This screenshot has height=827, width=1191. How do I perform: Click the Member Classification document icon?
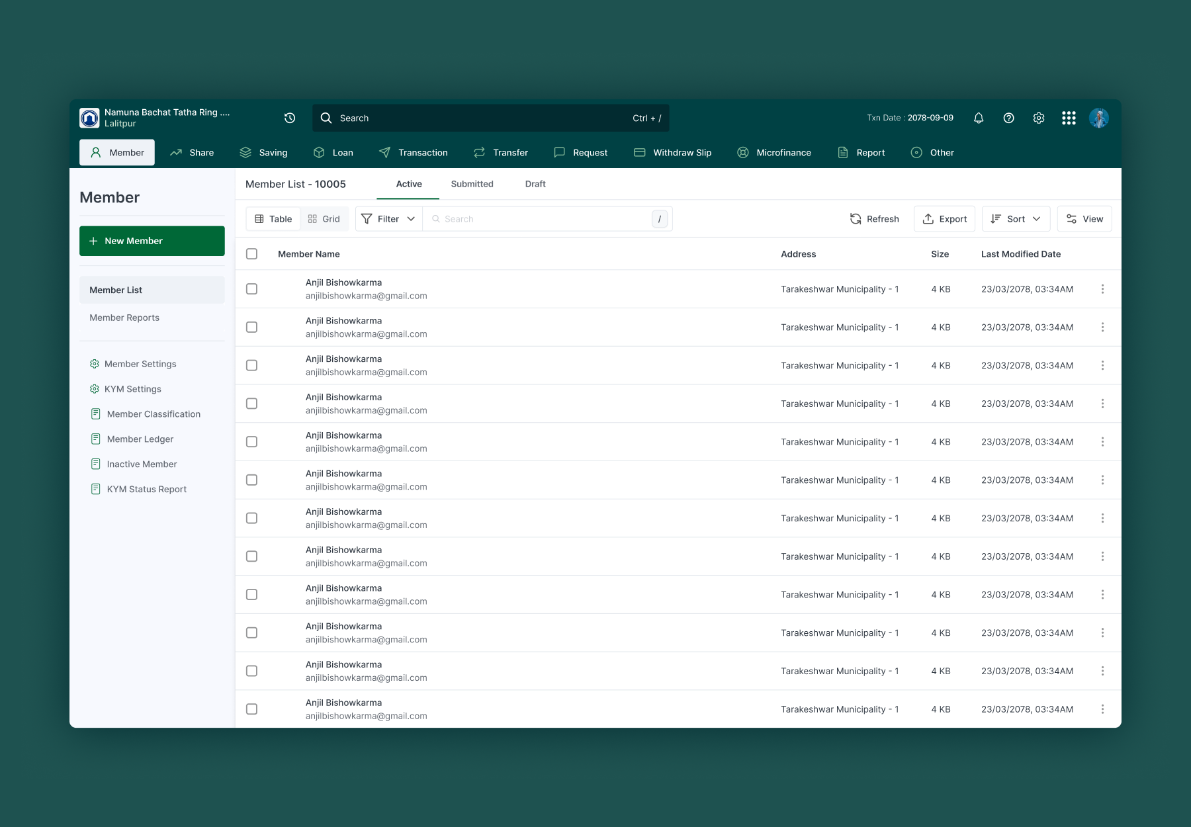point(95,414)
